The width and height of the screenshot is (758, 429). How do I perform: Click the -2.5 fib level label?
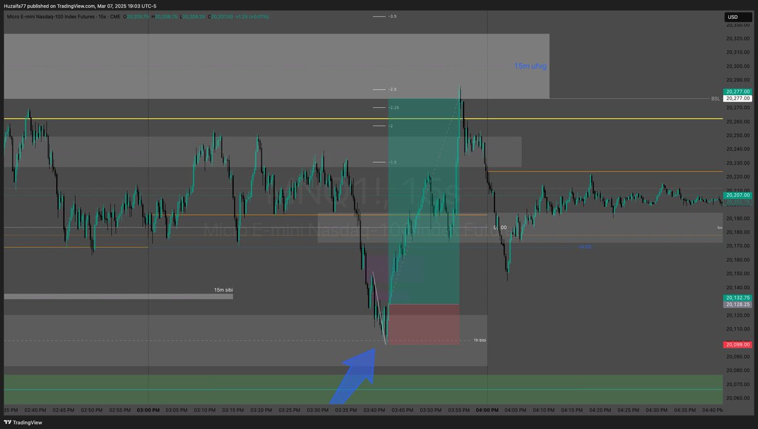(x=392, y=90)
